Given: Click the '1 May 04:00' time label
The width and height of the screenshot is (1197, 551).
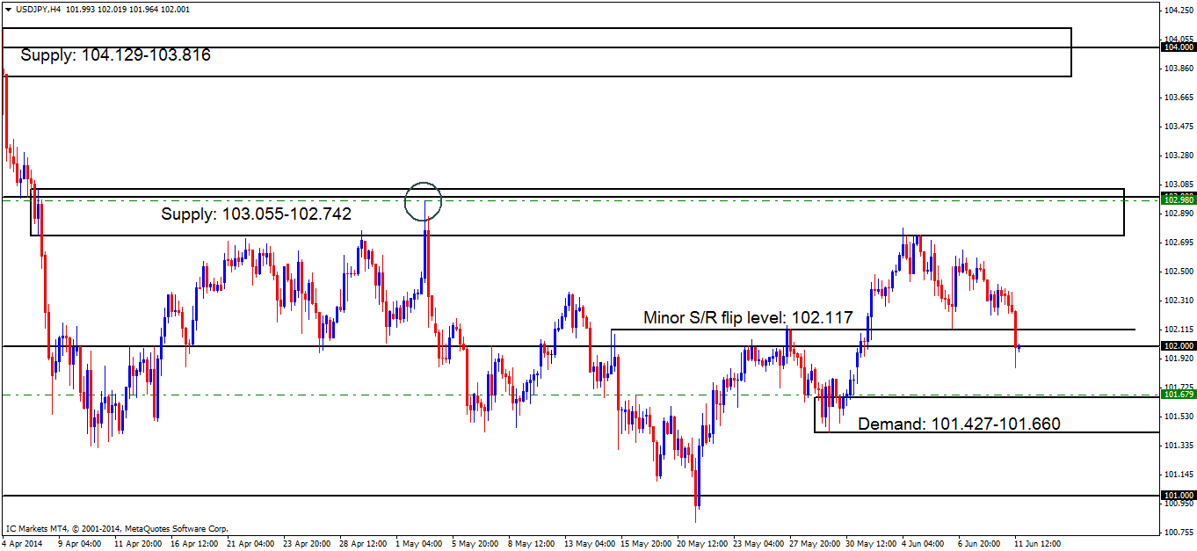Looking at the screenshot, I should pyautogui.click(x=417, y=544).
